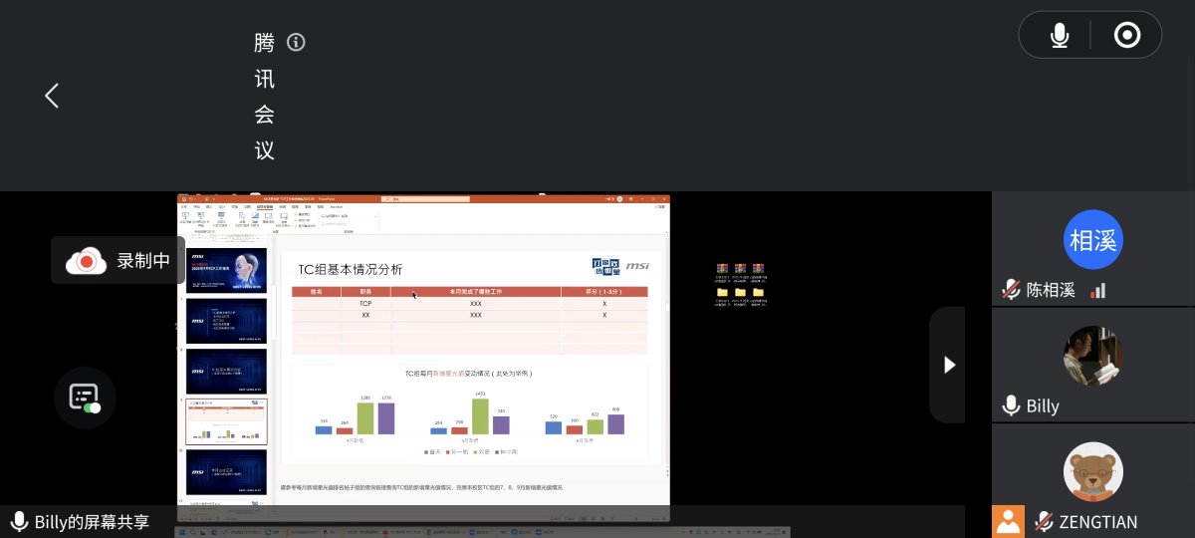Tap the 录制中 cloud recording indicator
Screen dimensions: 1195x538
[x=118, y=261]
